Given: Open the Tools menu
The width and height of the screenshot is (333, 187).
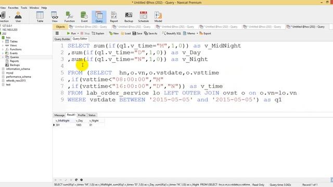Looking at the screenshot, I should (x=24, y=8).
